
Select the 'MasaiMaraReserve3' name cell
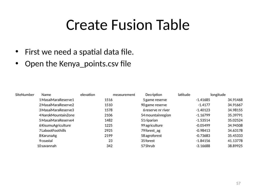(x=58, y=110)
